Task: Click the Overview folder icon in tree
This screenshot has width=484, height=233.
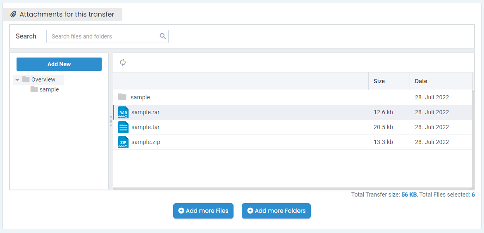Action: click(x=26, y=79)
